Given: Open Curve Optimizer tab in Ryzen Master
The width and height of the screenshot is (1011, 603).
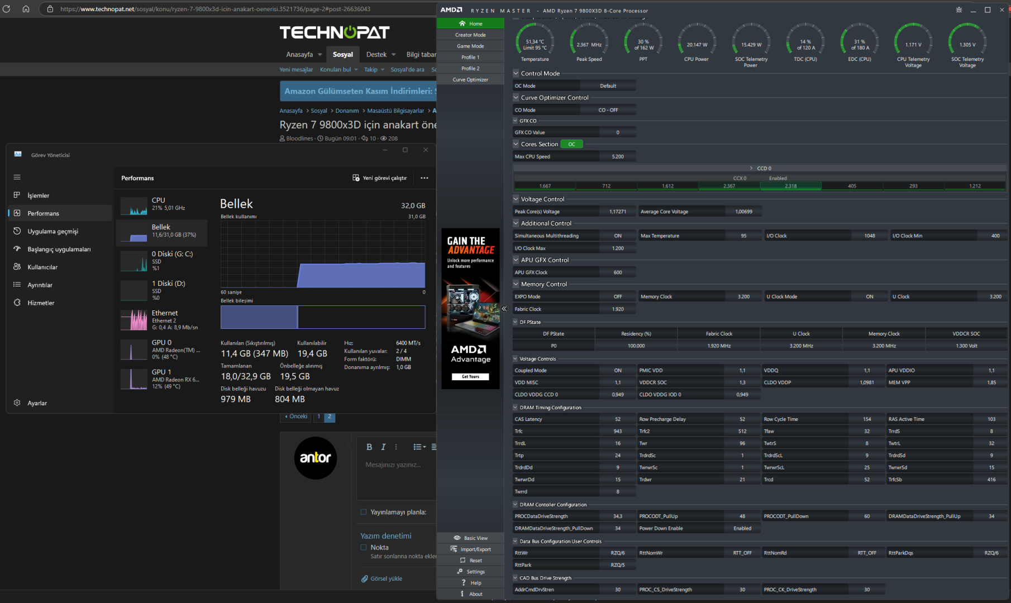Looking at the screenshot, I should [x=470, y=79].
